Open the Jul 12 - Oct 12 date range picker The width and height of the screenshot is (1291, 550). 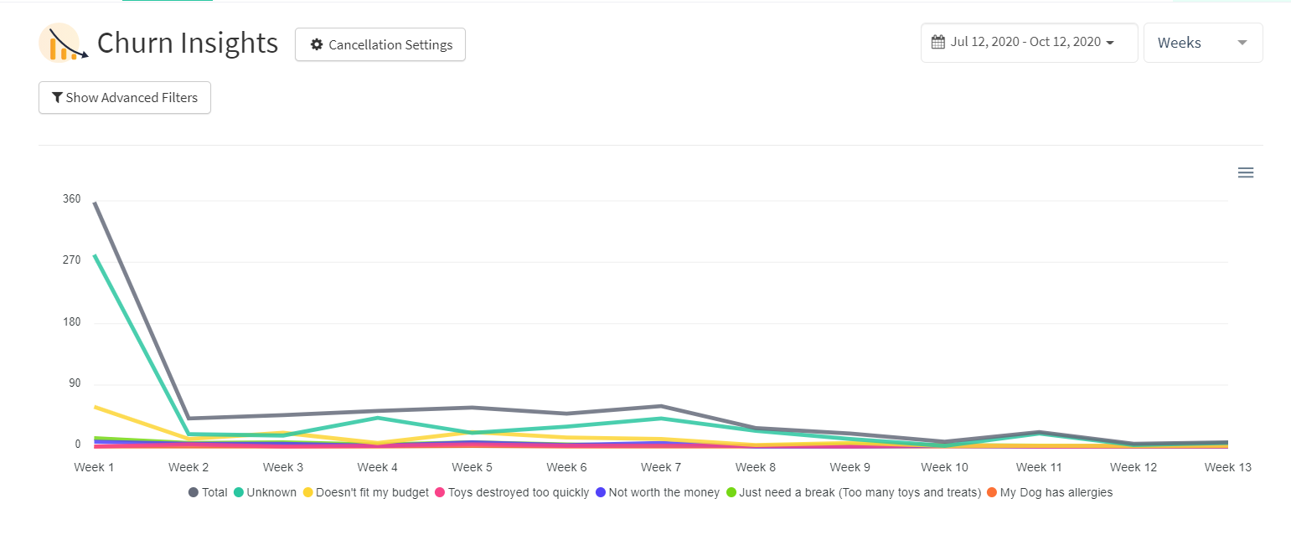(x=1029, y=43)
